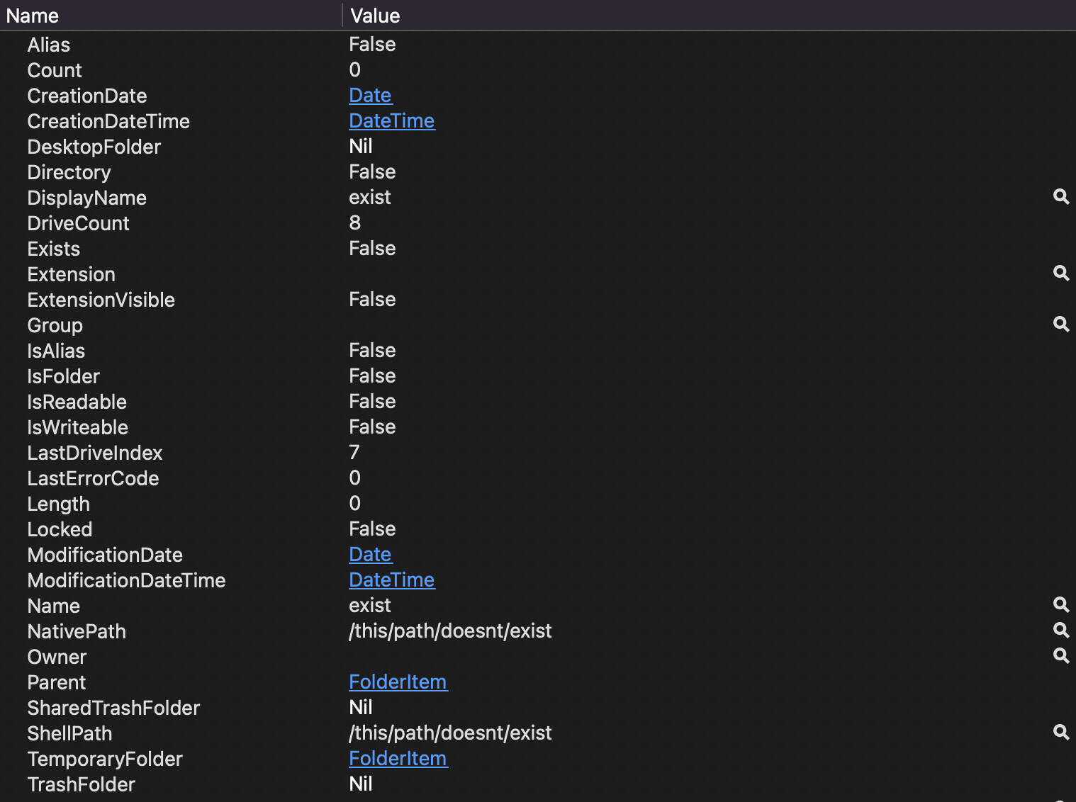
Task: Open magnifier viewer for Extension value
Action: coord(1060,273)
